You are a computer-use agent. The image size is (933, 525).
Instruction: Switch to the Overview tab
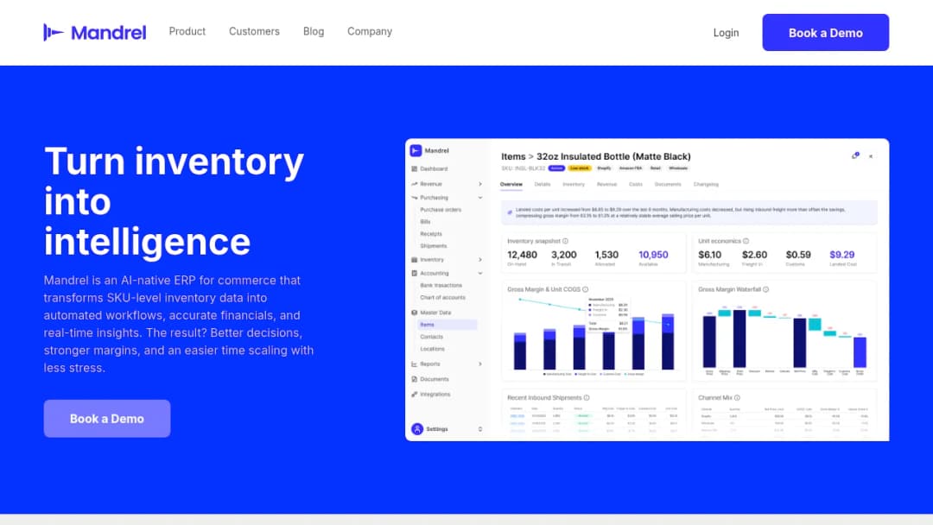point(511,184)
